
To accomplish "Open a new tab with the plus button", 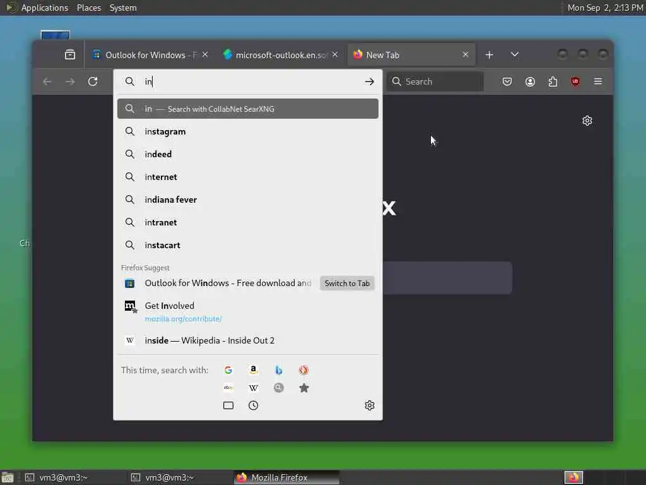I will pos(489,55).
